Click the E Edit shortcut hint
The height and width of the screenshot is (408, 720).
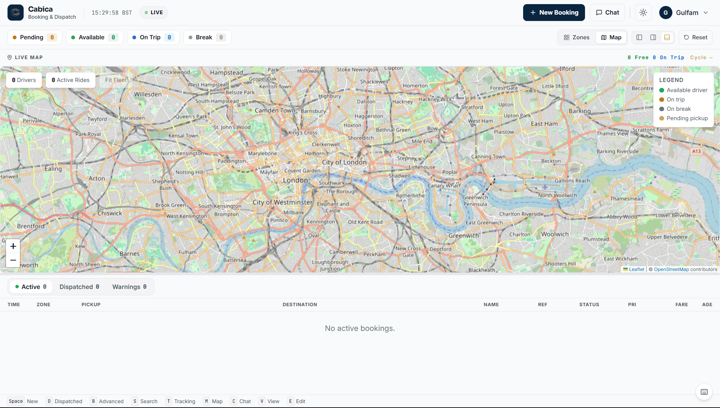coord(296,401)
